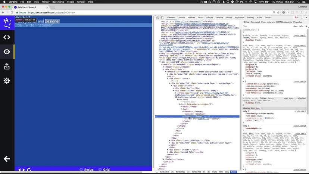The width and height of the screenshot is (309, 174).
Task: Open the Bookmarks menu in menu bar
Action: coord(58,2)
